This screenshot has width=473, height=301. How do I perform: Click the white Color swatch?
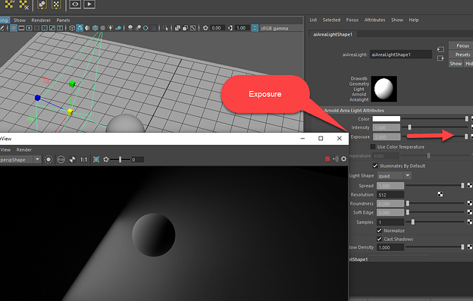pos(386,119)
